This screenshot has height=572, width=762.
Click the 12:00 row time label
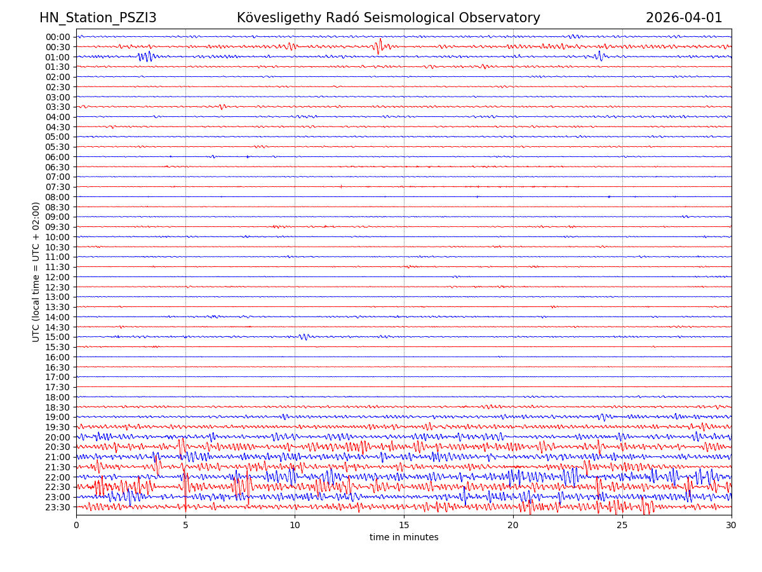tap(58, 277)
